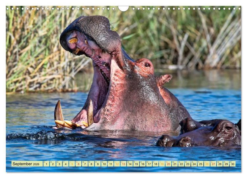Click the yawning hippo's ear
The width and height of the screenshot is (247, 178).
tap(164, 80)
